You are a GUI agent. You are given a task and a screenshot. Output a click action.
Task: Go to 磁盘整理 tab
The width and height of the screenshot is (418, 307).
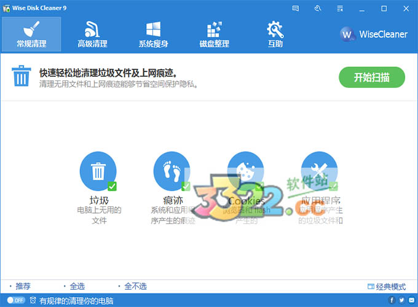click(215, 34)
